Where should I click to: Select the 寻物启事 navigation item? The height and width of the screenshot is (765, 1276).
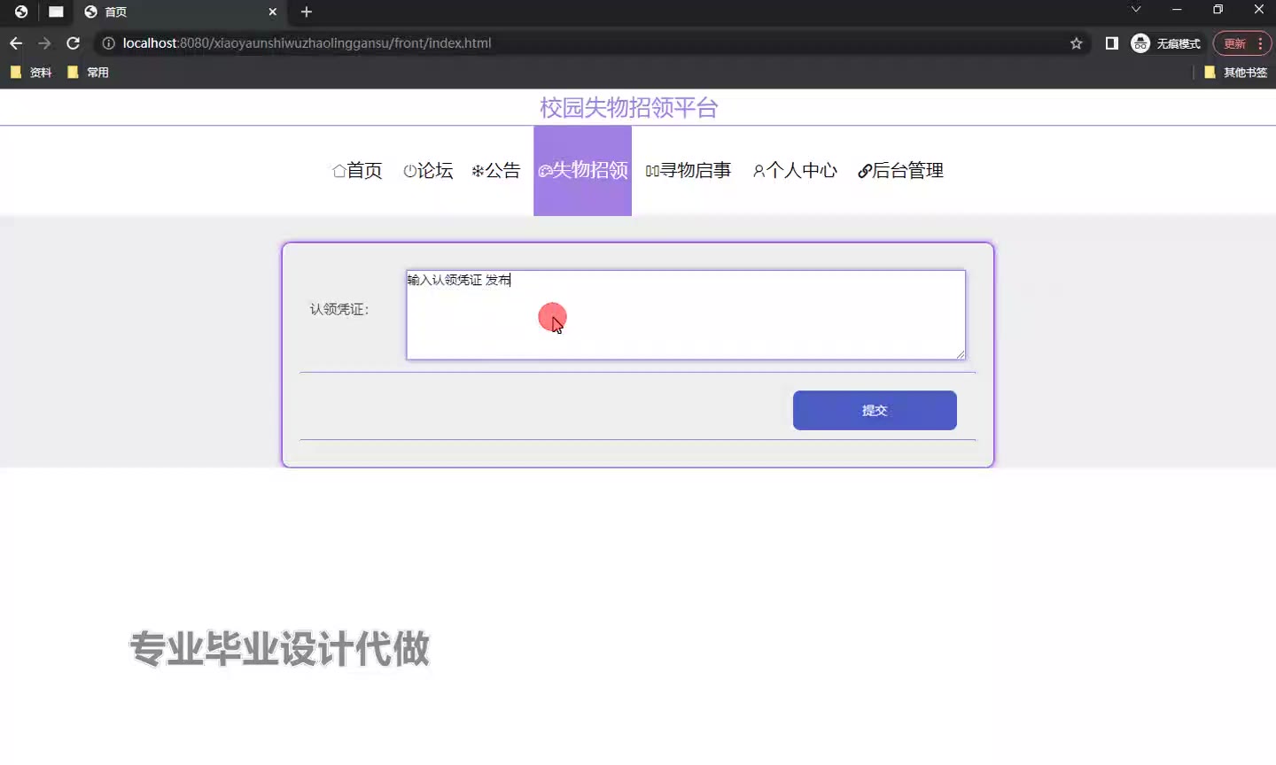coord(689,171)
